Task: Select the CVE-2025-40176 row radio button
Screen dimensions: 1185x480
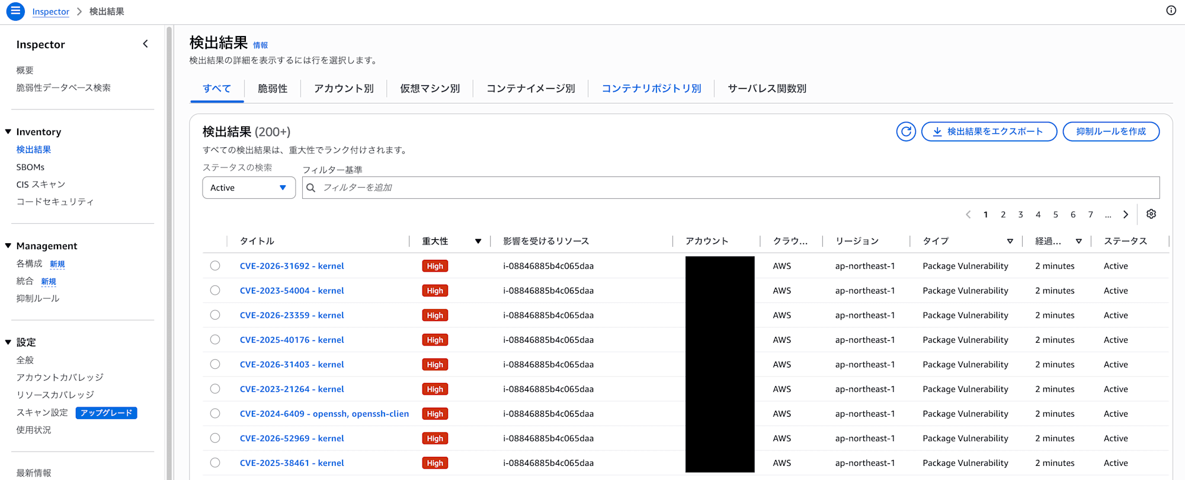Action: (x=215, y=340)
